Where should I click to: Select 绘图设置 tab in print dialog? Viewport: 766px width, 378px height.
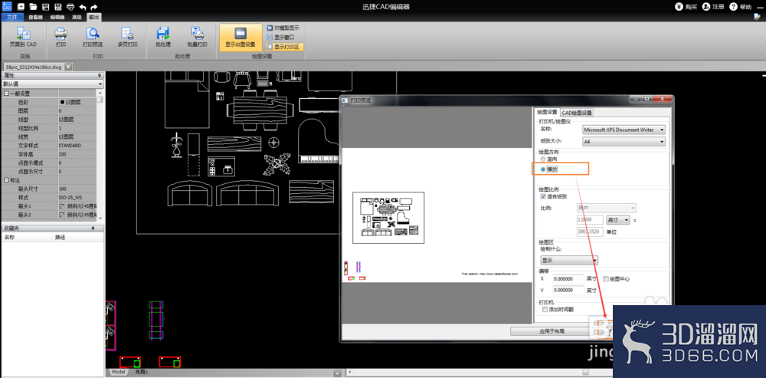point(547,112)
